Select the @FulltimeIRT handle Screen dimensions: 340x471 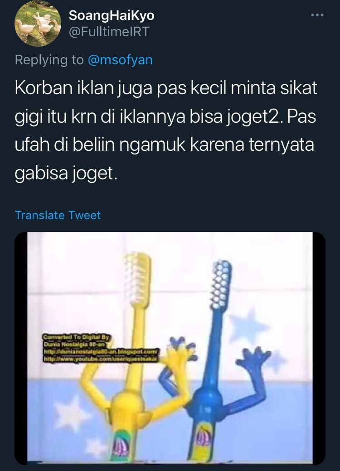(x=109, y=32)
